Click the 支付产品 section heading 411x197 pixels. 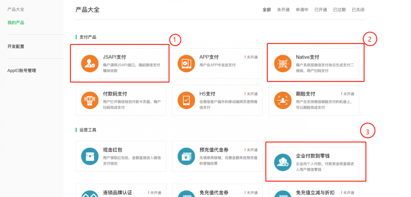tap(88, 37)
